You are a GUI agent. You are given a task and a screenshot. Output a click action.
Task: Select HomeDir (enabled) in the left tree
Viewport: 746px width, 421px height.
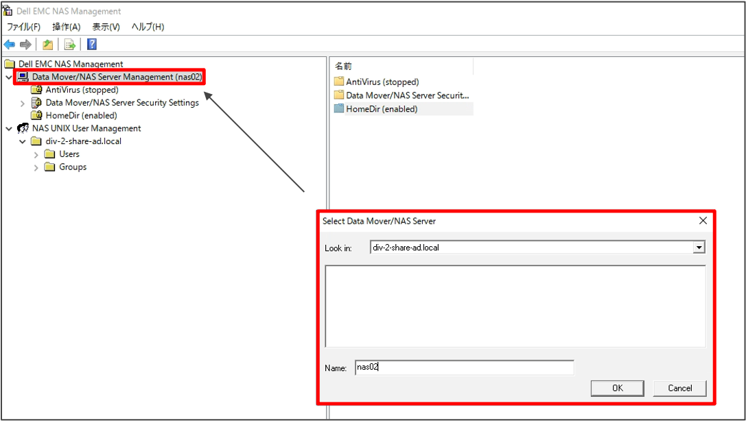coord(80,115)
